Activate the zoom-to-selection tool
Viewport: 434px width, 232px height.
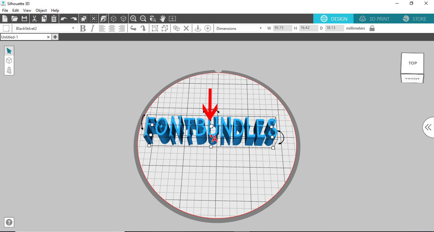[153, 18]
